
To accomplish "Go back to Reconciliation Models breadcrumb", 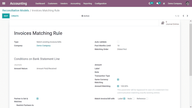I will point(16,10).
